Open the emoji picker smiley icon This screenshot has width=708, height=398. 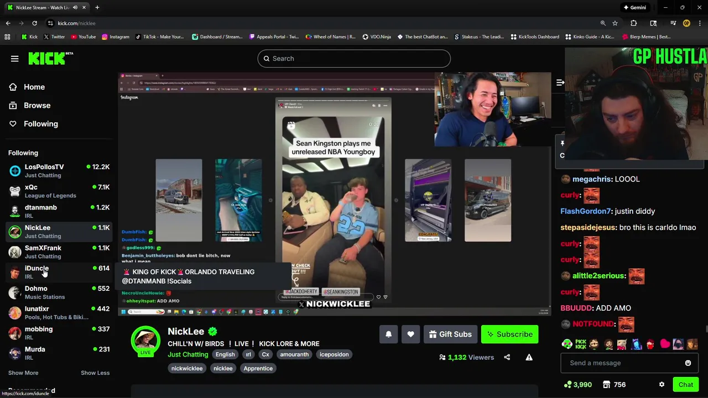coord(688,363)
